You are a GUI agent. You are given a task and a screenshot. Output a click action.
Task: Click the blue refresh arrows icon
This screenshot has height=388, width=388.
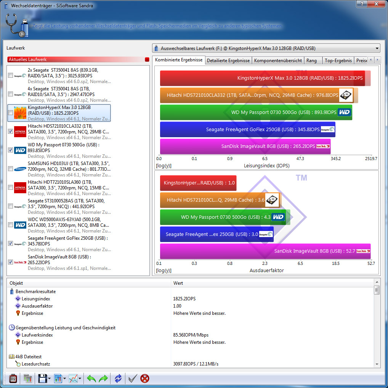[x=118, y=378]
